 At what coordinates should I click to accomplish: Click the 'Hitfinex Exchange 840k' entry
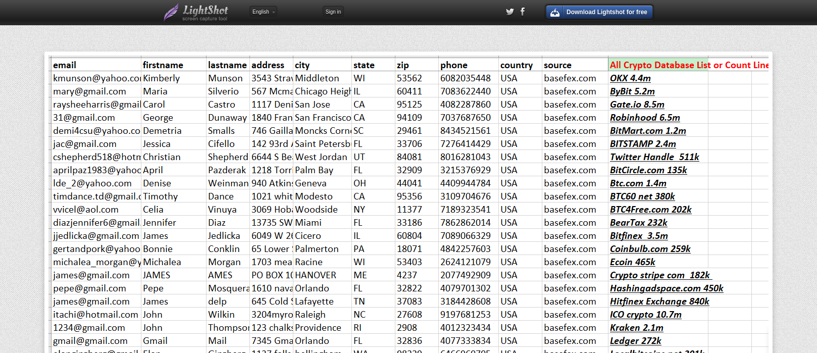659,301
